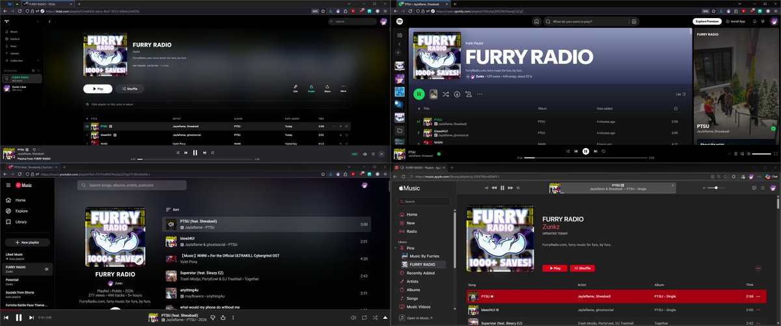Toggle shuffle in Spotify bottom player
This screenshot has height=326, width=781.
pyautogui.click(x=568, y=151)
